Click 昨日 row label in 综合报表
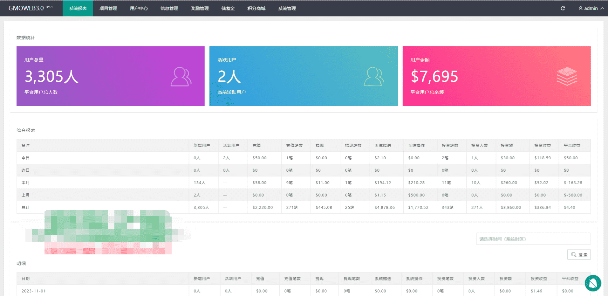The width and height of the screenshot is (608, 297). [x=25, y=170]
